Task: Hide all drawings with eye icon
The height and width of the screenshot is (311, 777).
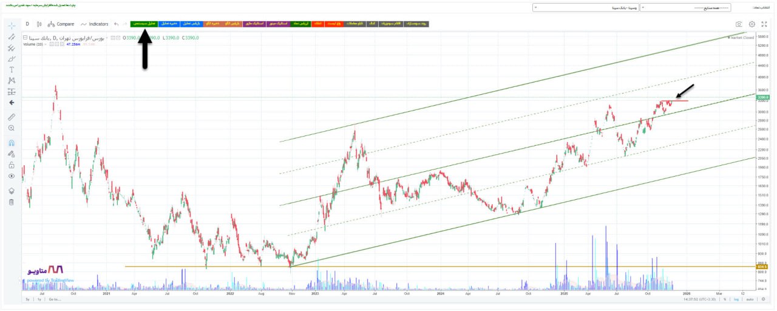Action: coord(11,176)
